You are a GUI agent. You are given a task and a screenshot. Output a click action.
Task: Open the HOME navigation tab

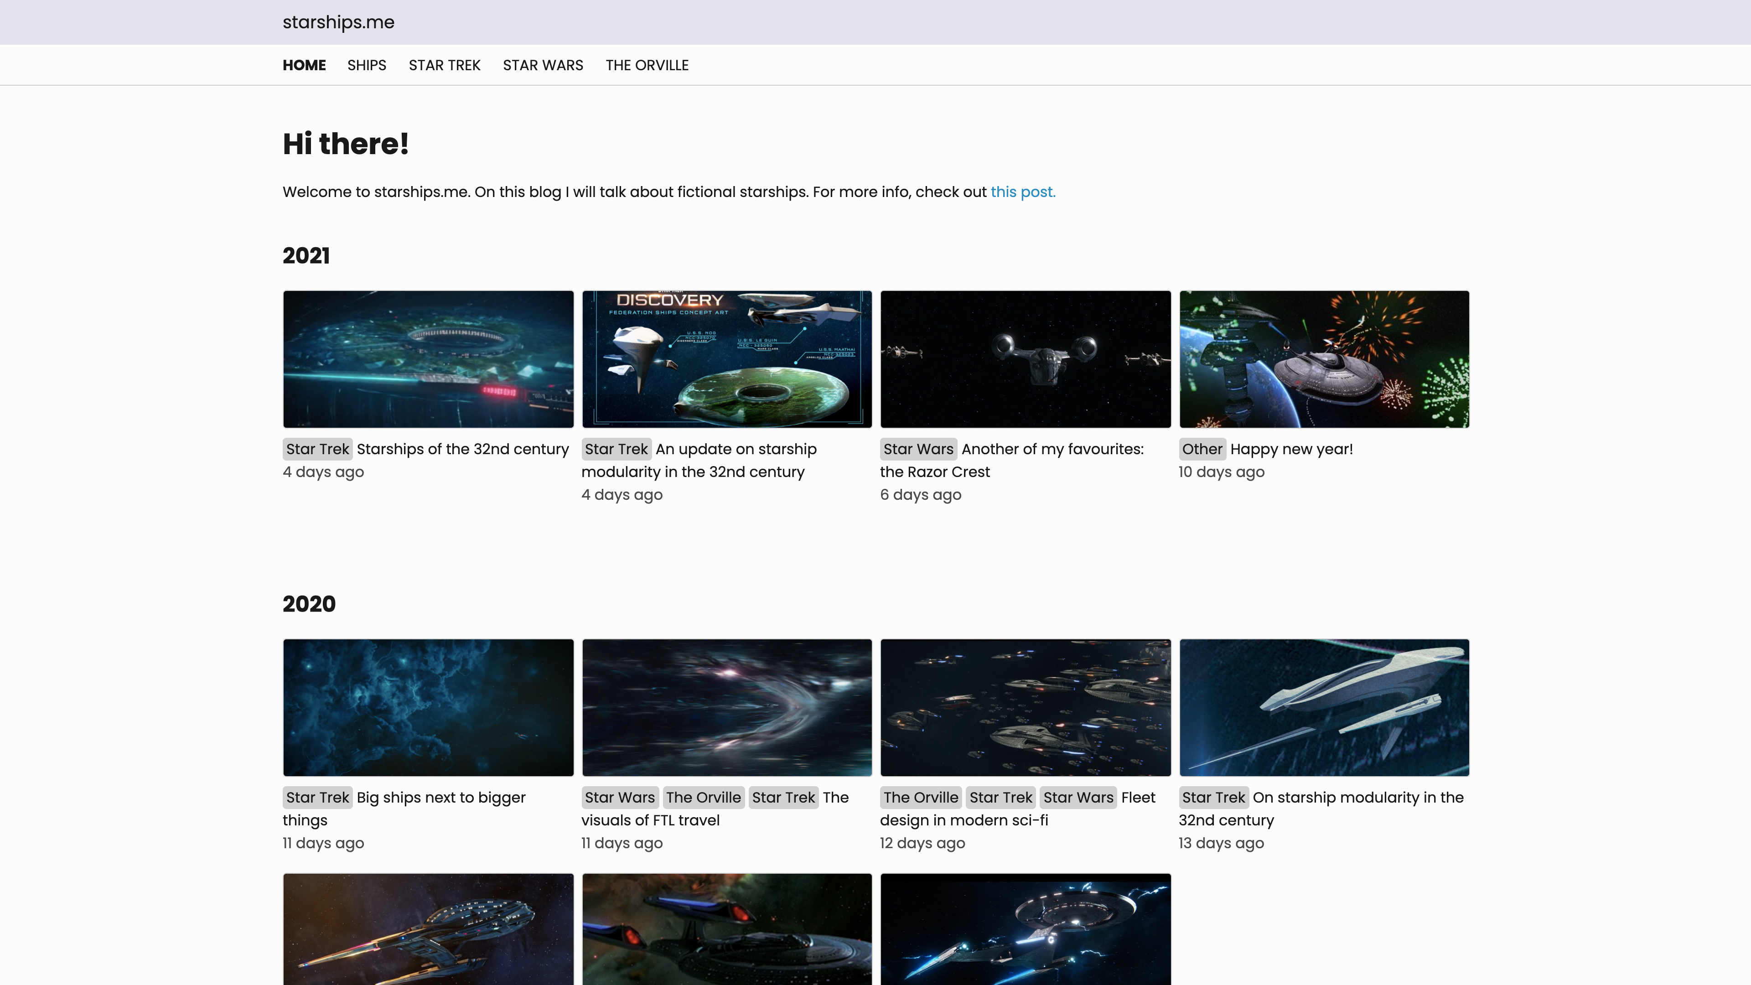coord(304,65)
